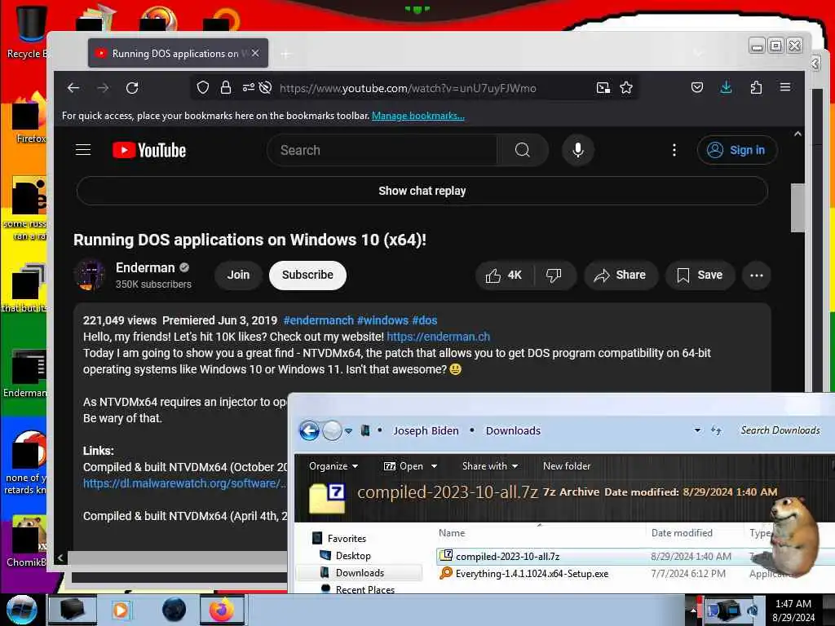This screenshot has height=626, width=835.
Task: Click Firefox icon on the taskbar
Action: click(x=222, y=610)
